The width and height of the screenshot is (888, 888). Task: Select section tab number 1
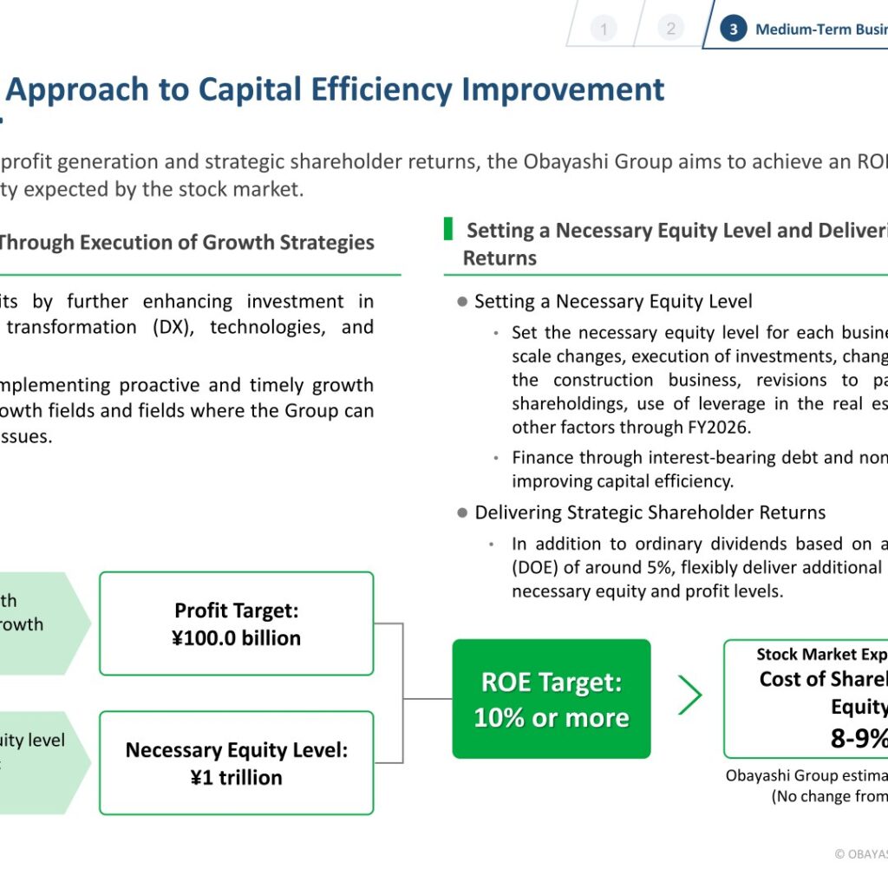(604, 29)
